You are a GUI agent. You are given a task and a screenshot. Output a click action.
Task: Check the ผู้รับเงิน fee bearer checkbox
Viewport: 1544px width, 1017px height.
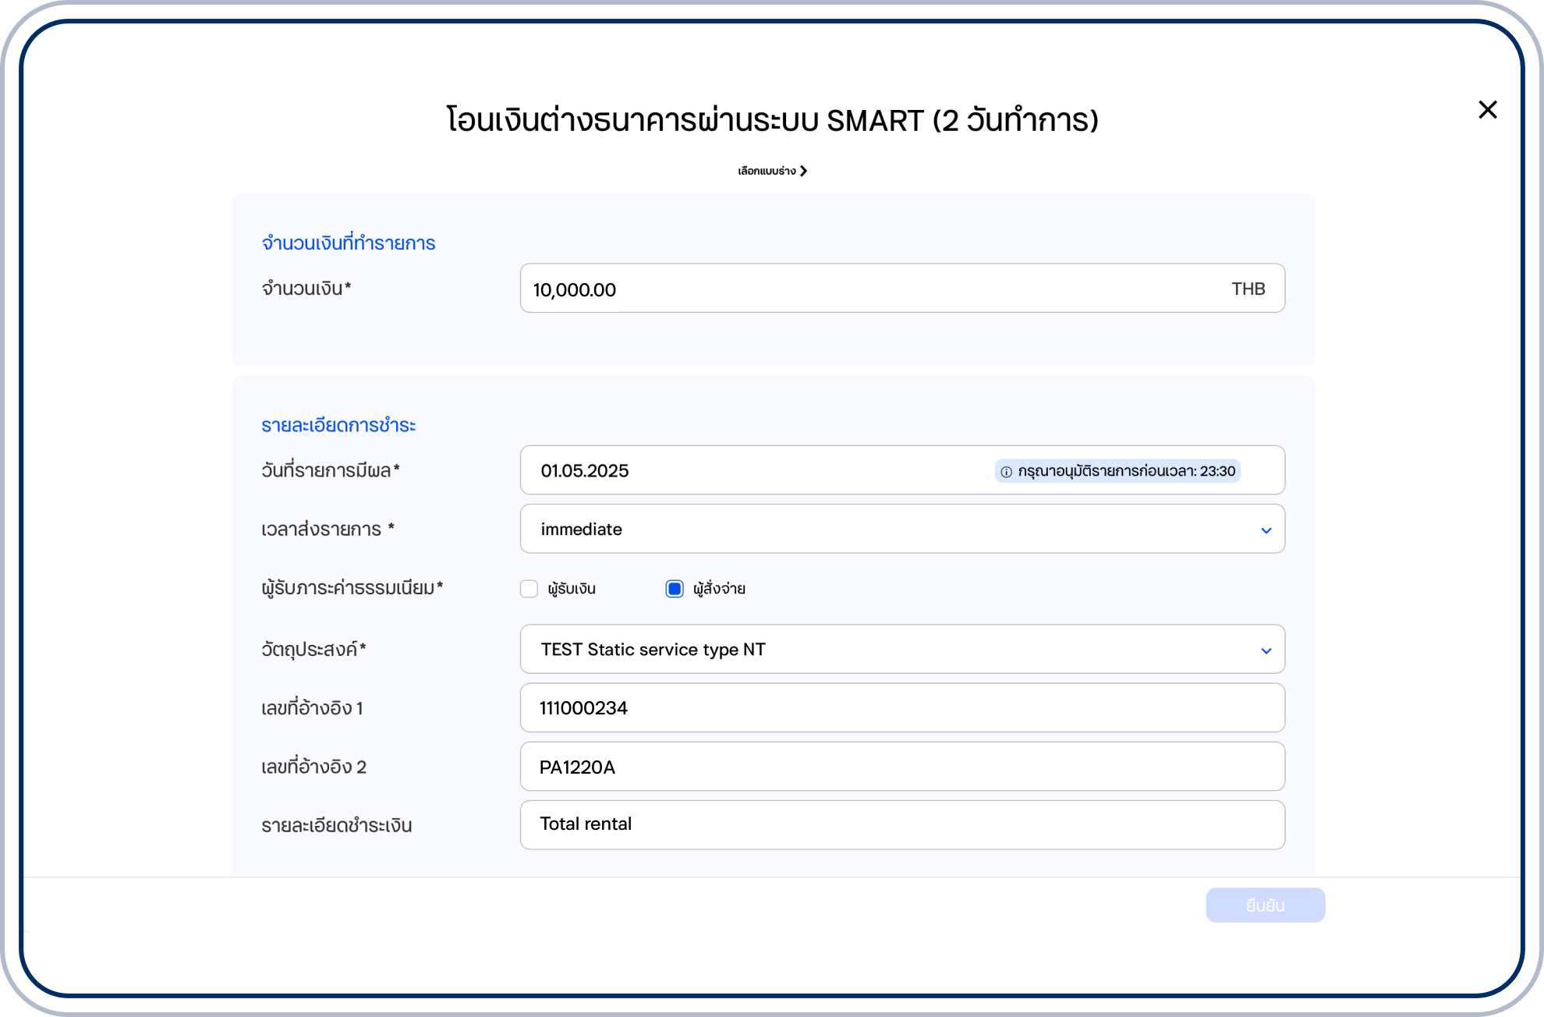tap(529, 589)
